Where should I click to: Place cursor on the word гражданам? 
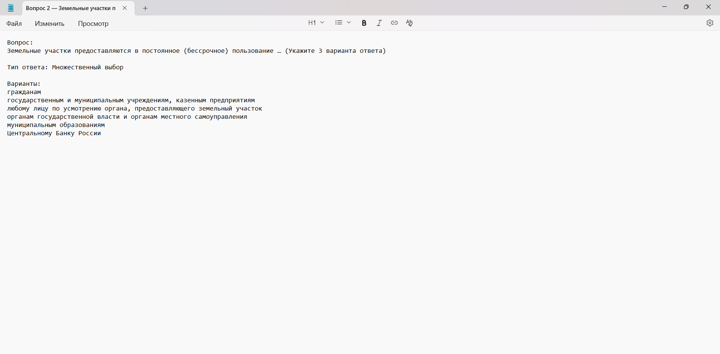[x=24, y=92]
